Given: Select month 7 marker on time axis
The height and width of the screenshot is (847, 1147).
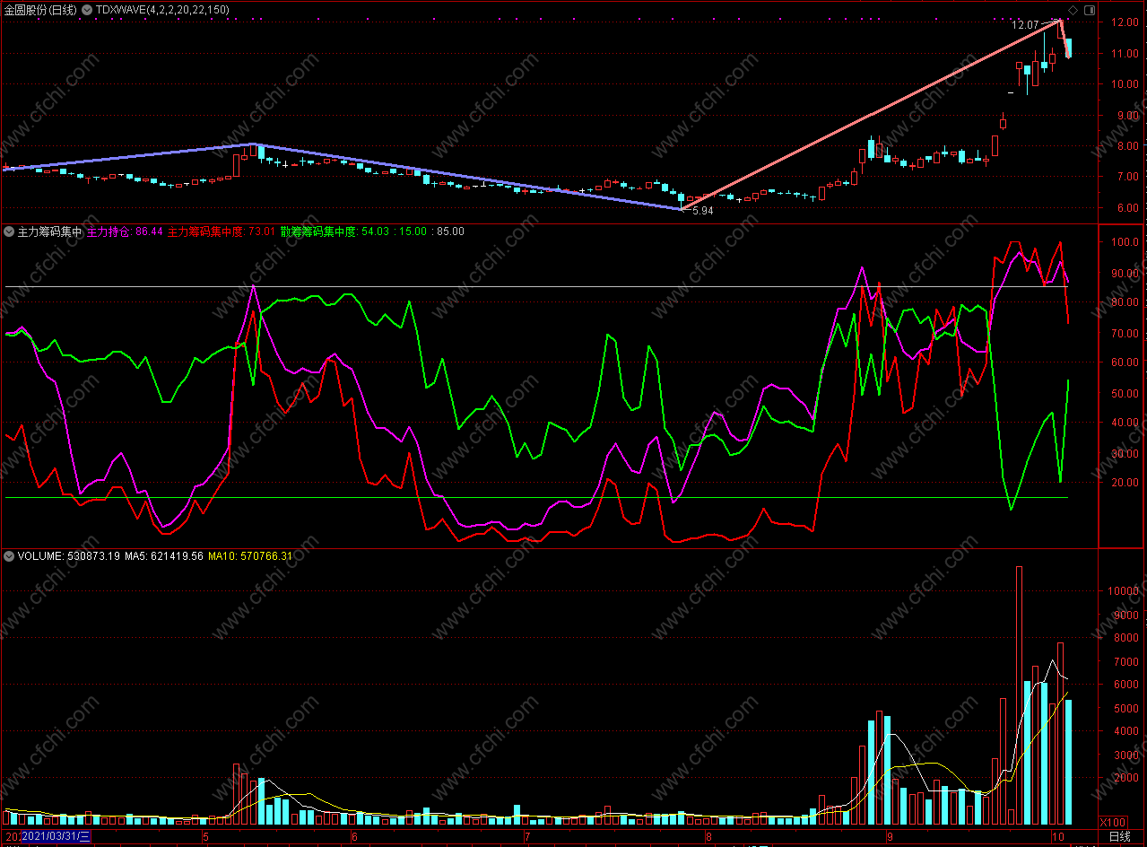Looking at the screenshot, I should [x=526, y=836].
